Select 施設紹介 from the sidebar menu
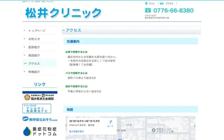The width and height of the screenshot is (224, 140). [34, 55]
